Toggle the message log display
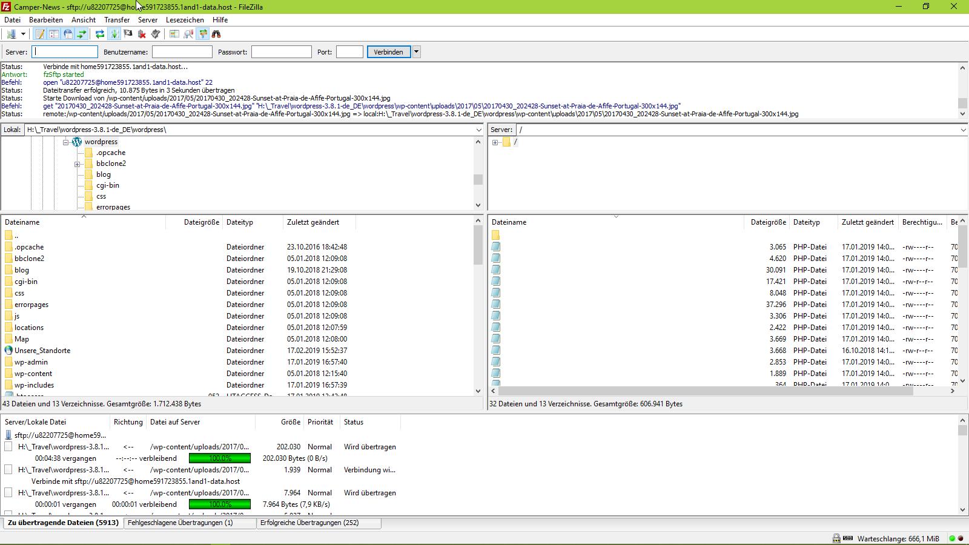This screenshot has width=969, height=545. pos(40,34)
